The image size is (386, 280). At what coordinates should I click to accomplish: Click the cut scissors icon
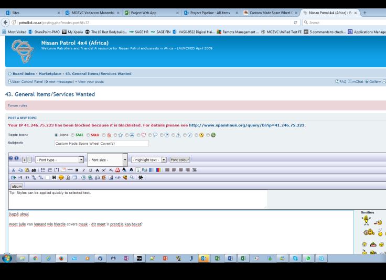13,170
